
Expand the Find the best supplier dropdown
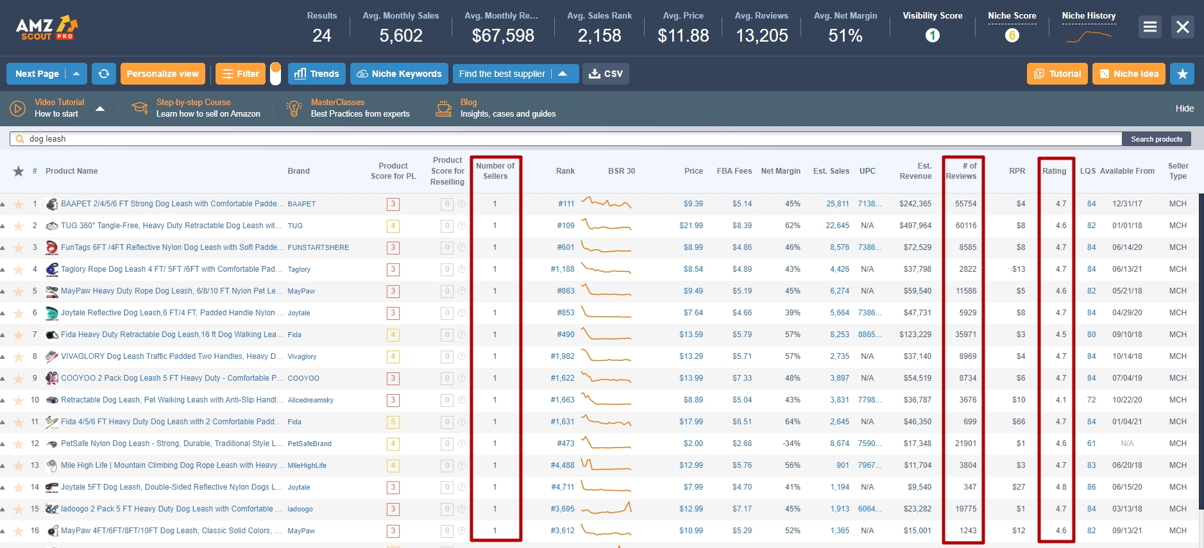coord(563,74)
